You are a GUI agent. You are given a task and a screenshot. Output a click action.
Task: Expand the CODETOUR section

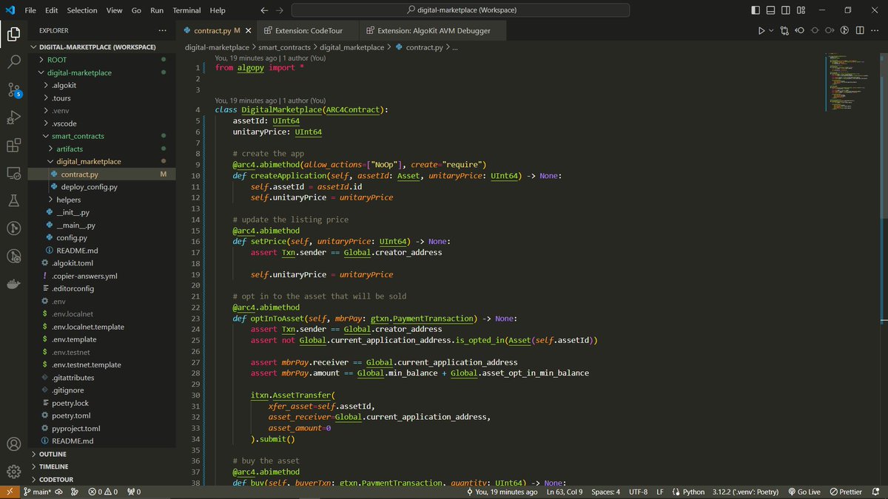point(101,479)
